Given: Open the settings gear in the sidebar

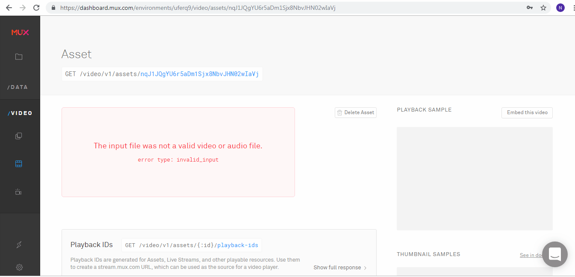Looking at the screenshot, I should [19, 267].
